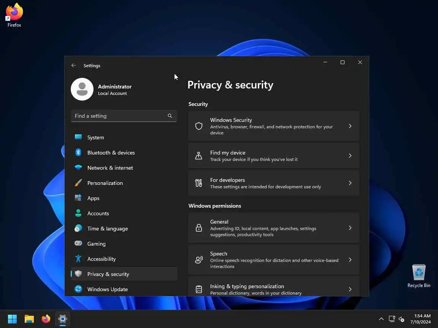Focus the Find a setting field
This screenshot has height=328, width=438.
(x=124, y=116)
